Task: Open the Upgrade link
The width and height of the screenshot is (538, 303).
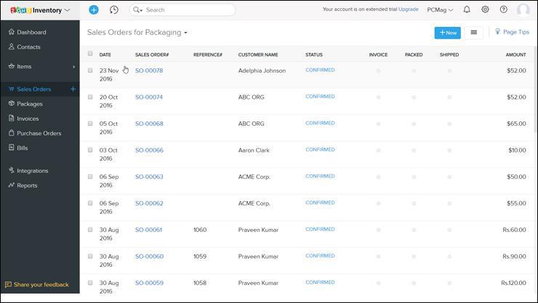Action: click(x=408, y=10)
